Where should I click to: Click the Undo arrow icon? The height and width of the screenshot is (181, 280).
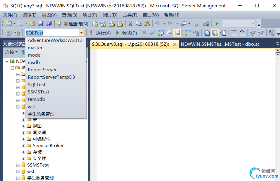point(157,24)
